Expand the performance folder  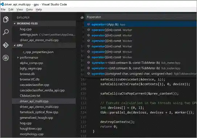(18, 57)
